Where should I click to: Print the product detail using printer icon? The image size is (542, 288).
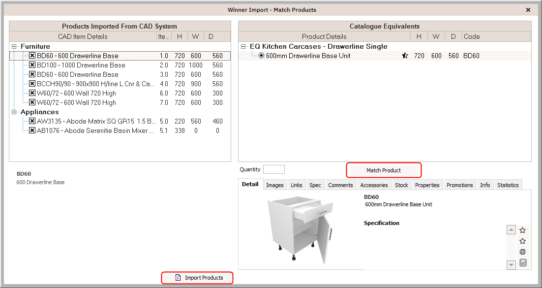523,252
